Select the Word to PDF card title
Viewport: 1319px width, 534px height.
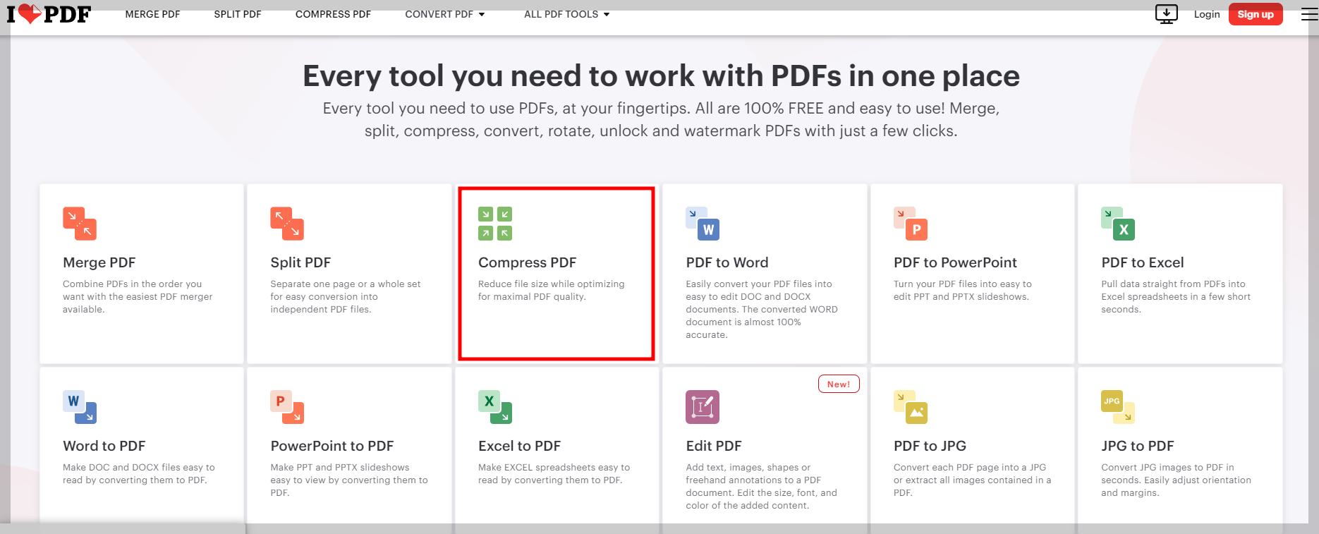tap(104, 446)
